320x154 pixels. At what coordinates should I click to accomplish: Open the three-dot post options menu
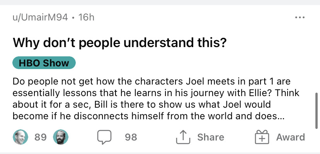[300, 17]
